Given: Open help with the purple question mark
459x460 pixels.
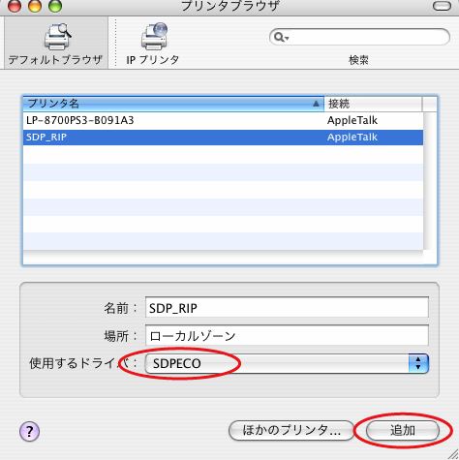Looking at the screenshot, I should (x=29, y=431).
